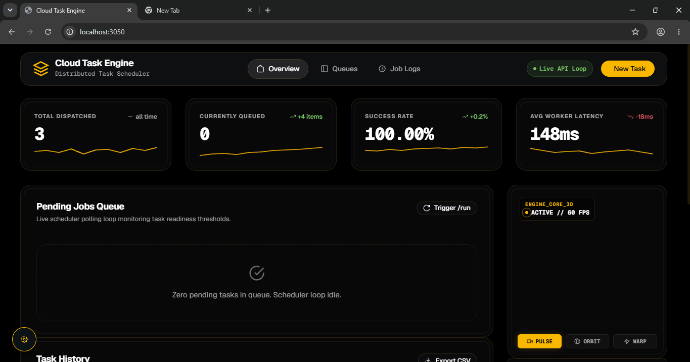Screen dimensions: 690x362
Task: Create a New Task
Action: pyautogui.click(x=628, y=69)
